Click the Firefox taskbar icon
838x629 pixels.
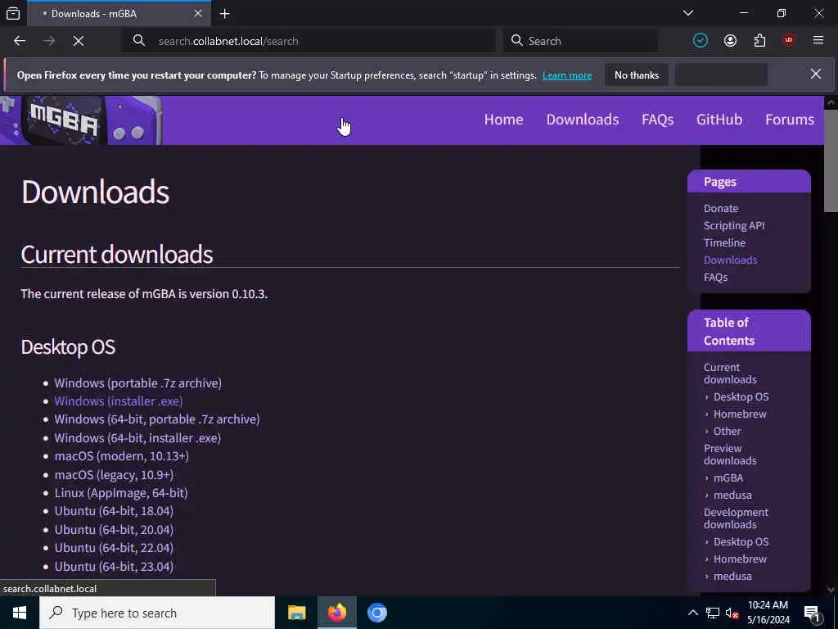click(x=336, y=613)
